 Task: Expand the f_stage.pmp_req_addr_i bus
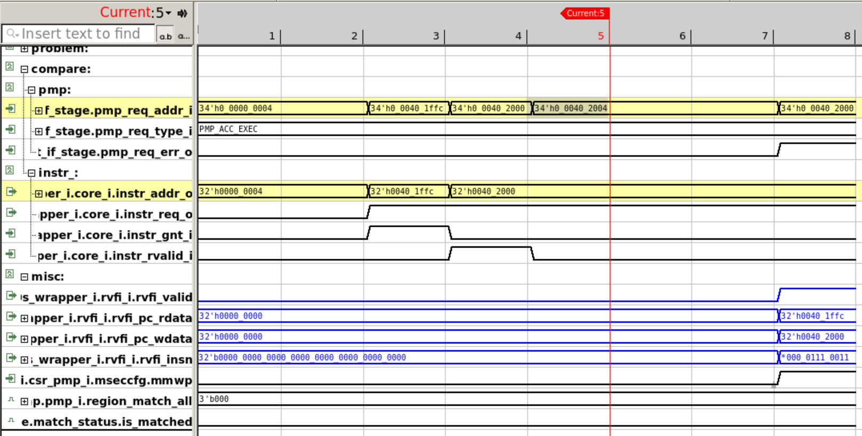[38, 111]
